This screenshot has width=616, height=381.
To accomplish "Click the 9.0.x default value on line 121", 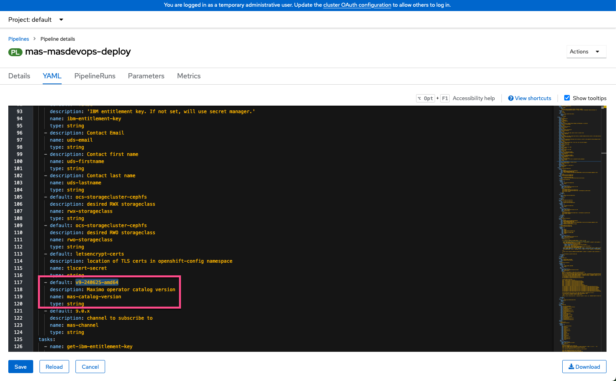I will click(x=83, y=311).
